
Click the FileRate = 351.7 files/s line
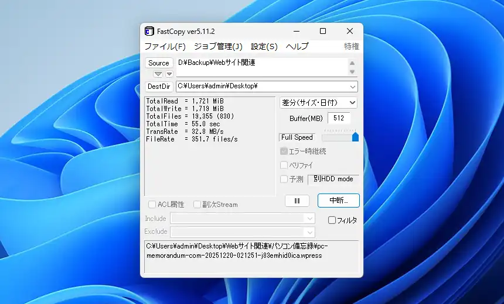coord(192,139)
